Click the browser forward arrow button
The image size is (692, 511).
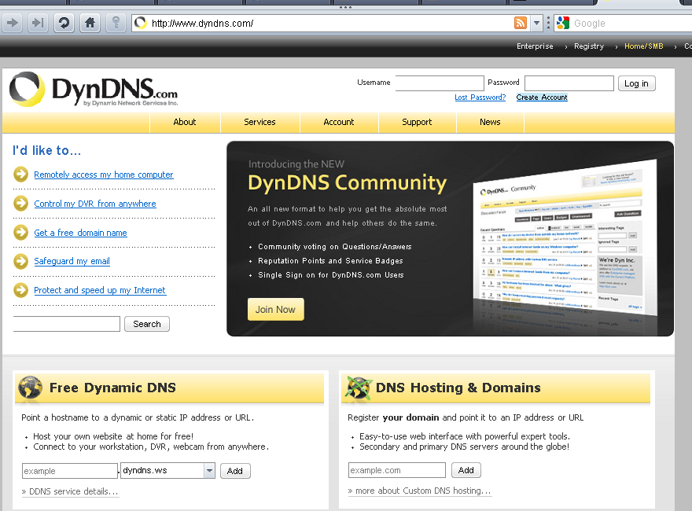pos(13,23)
